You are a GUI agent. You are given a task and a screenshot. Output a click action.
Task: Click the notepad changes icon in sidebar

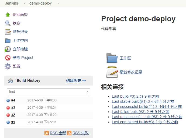click(8, 32)
